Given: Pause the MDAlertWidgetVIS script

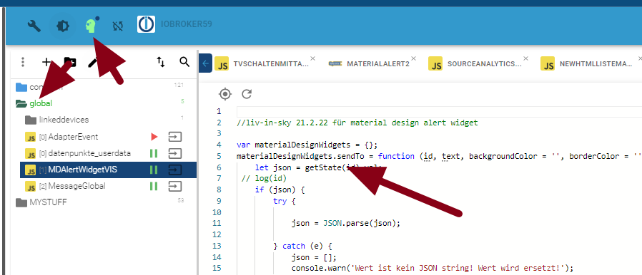Looking at the screenshot, I should 154,170.
